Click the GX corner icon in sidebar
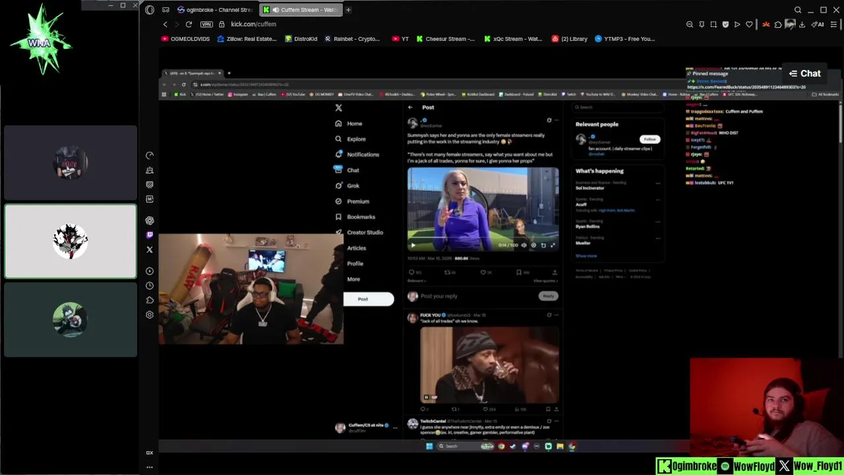 [150, 453]
